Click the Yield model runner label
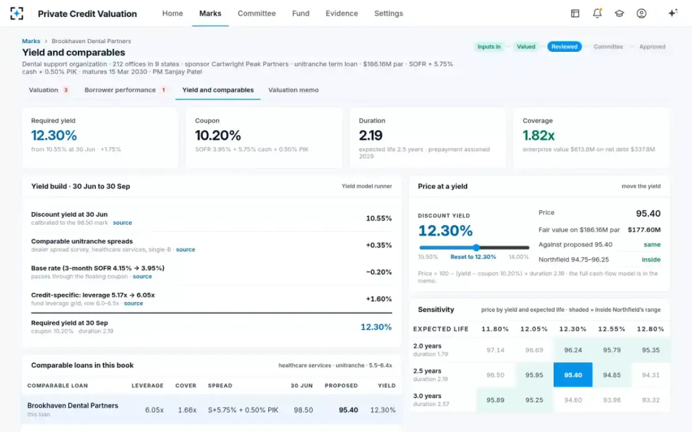Image resolution: width=692 pixels, height=432 pixels. [367, 186]
